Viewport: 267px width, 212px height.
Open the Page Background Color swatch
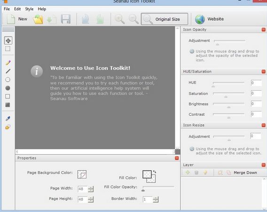click(82, 174)
